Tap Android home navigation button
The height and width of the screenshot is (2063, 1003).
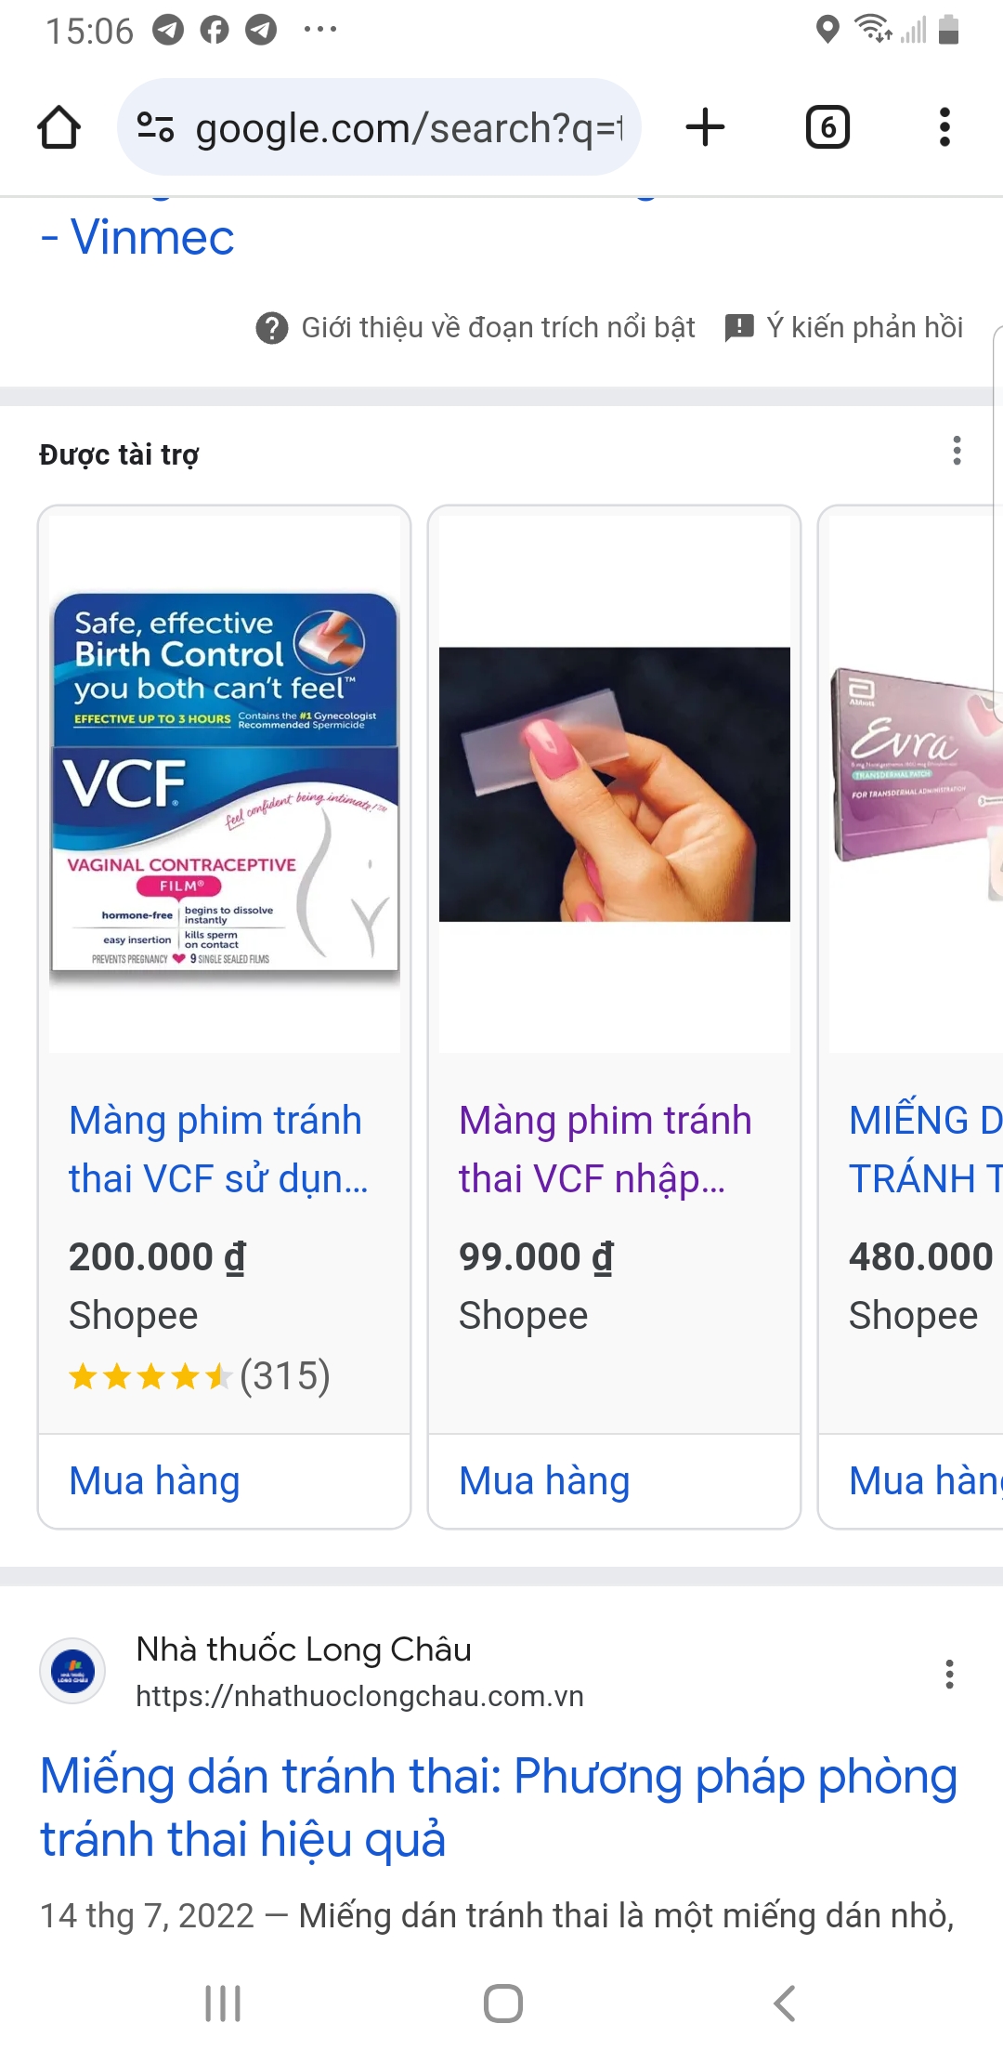[502, 2003]
